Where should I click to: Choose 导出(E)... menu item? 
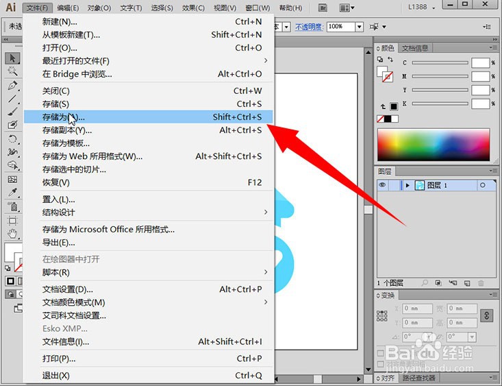149,243
